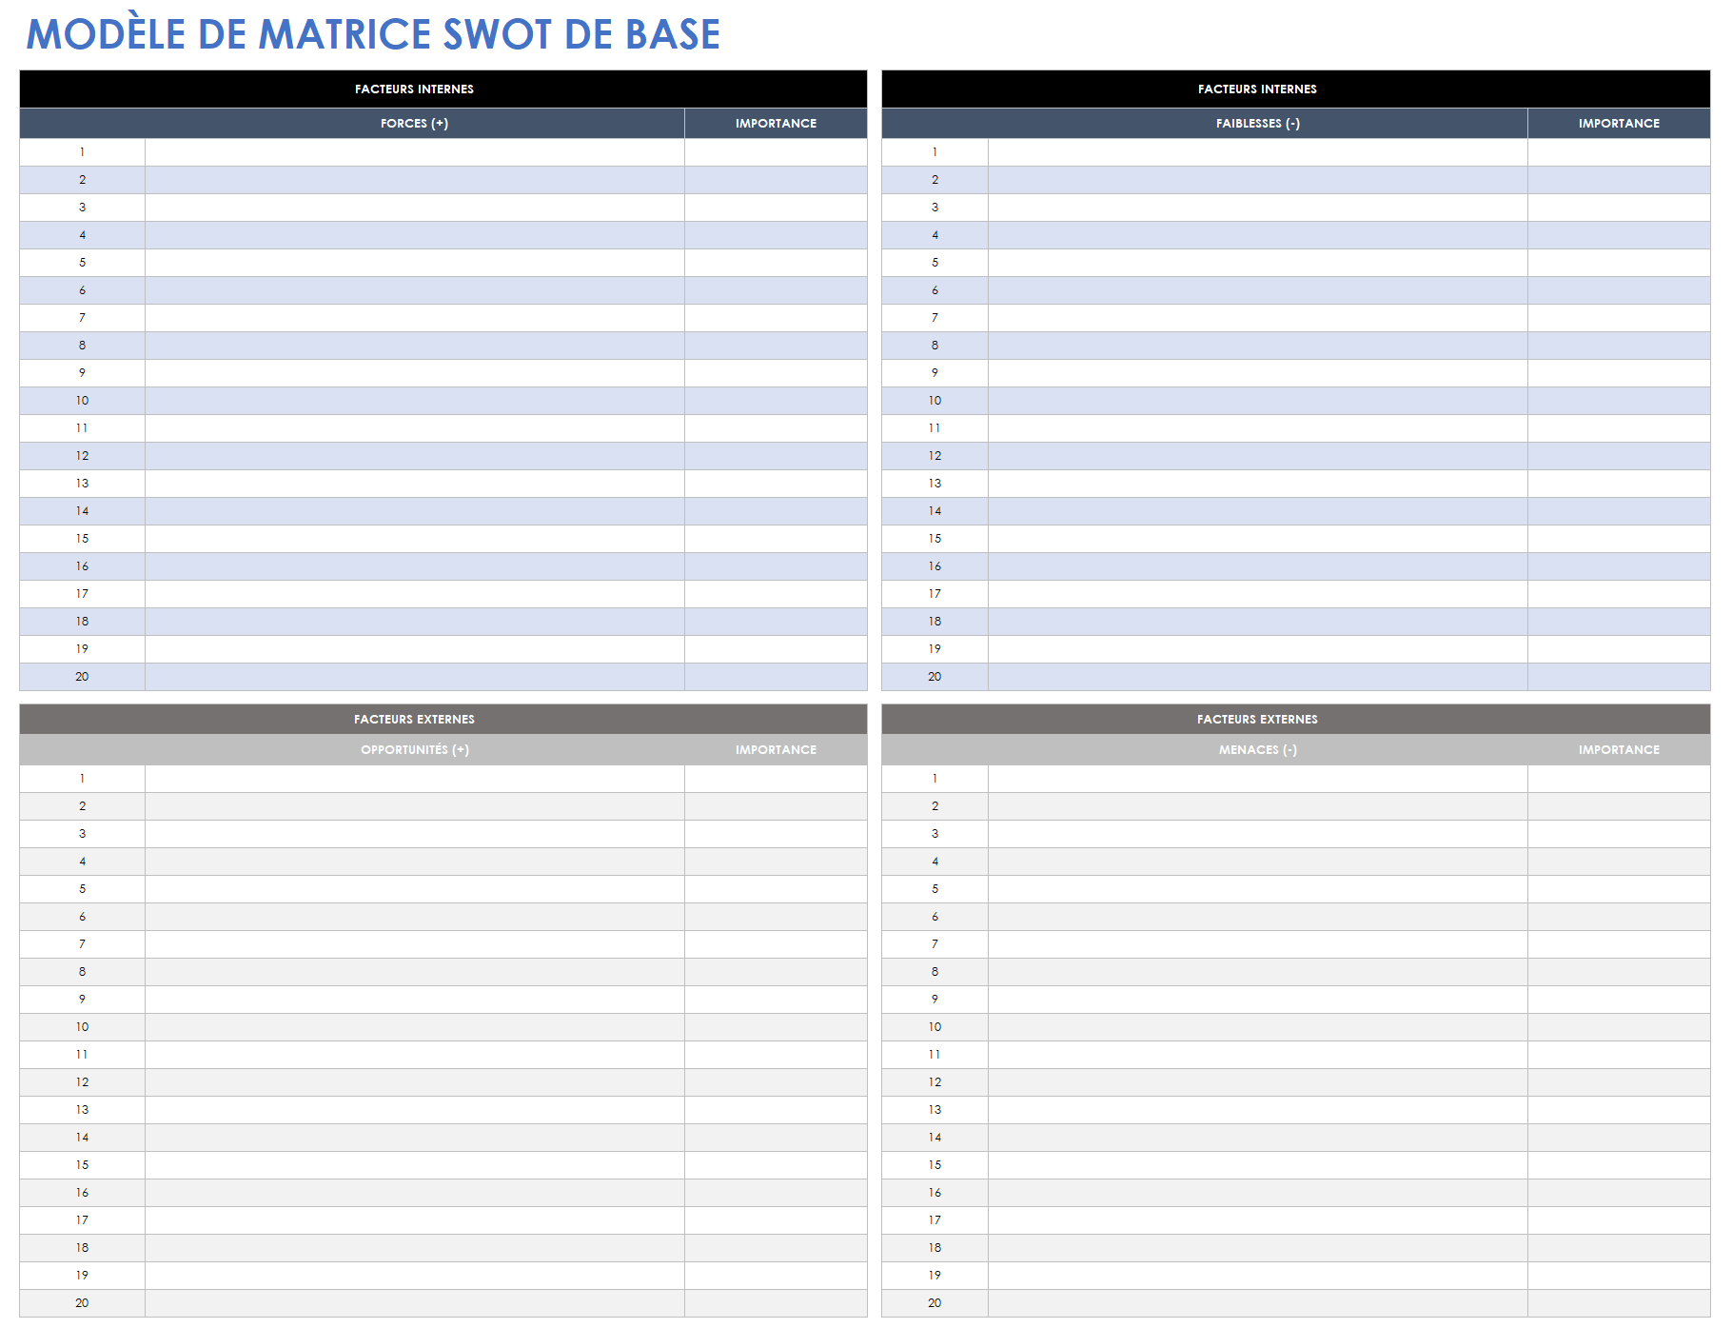Click IMPORTANCE header next to FAIBLESSES
Image resolution: width=1732 pixels, height=1328 pixels.
click(x=1619, y=124)
